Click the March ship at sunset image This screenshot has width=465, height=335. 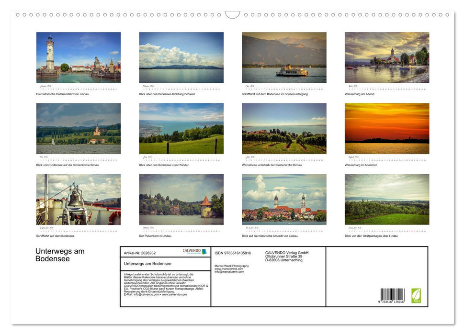point(284,57)
